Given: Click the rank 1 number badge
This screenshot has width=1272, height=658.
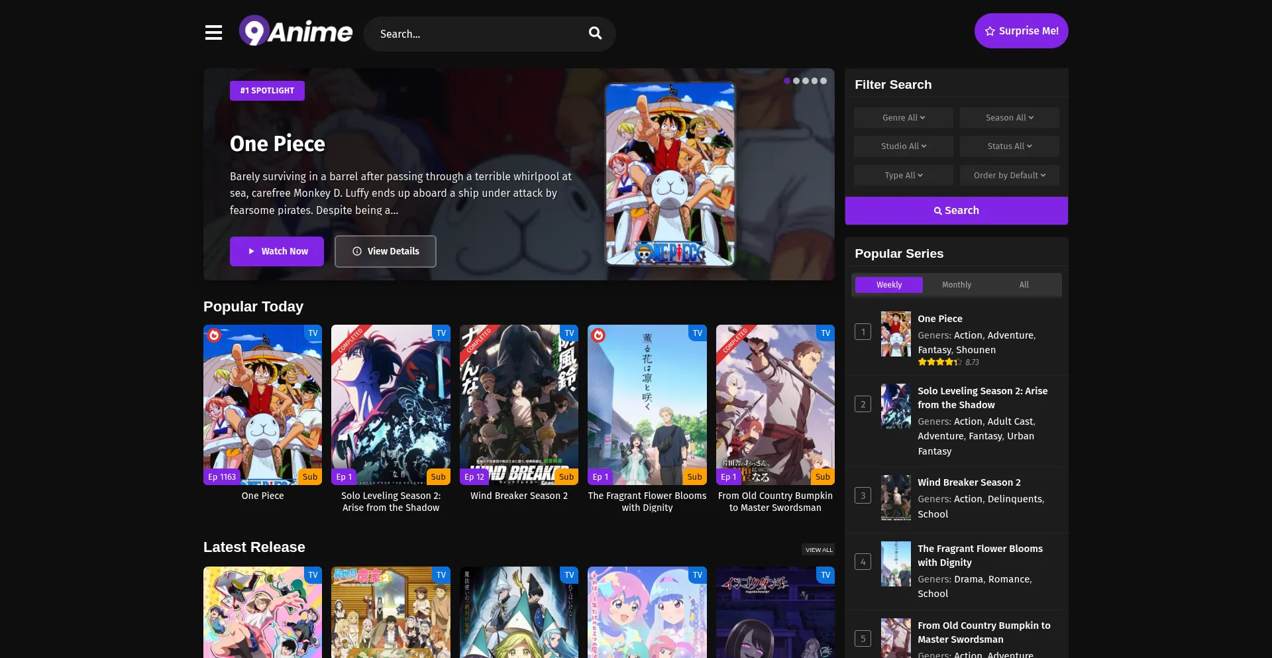Looking at the screenshot, I should point(863,332).
